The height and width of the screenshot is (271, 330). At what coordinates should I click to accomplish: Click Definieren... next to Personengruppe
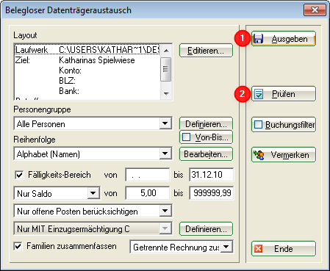[x=206, y=123]
